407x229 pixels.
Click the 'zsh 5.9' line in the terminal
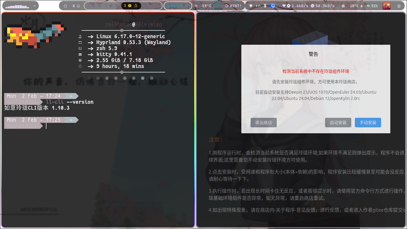107,48
